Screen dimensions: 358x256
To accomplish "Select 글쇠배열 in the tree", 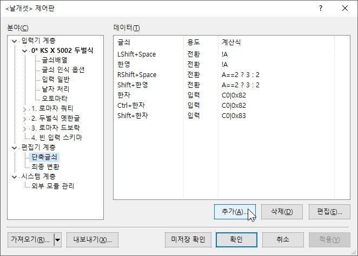I will [x=55, y=60].
